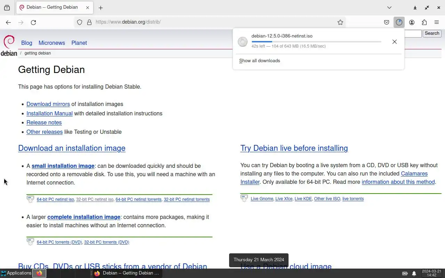The image size is (445, 278).
Task: Open Download an installation image heading link
Action: 72,148
